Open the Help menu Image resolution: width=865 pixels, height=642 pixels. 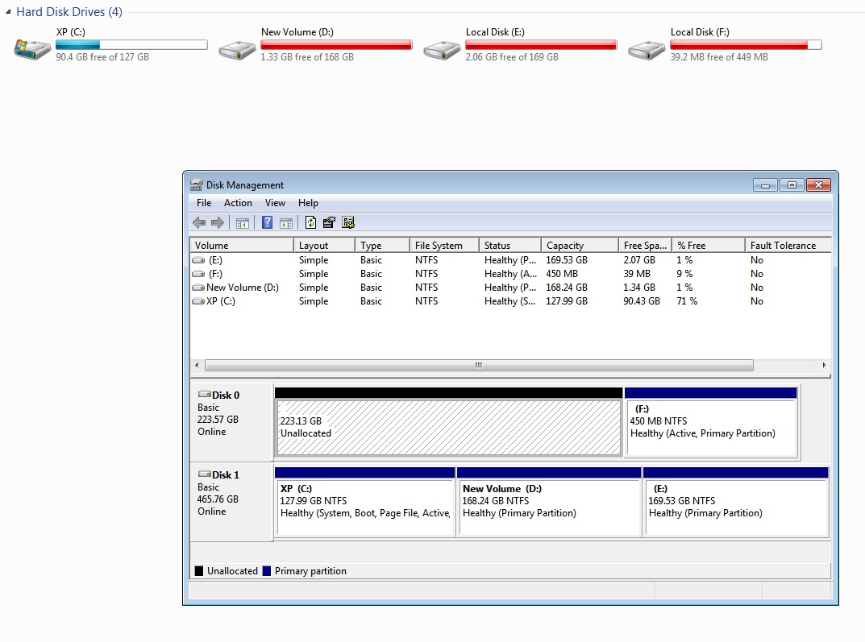(x=309, y=203)
